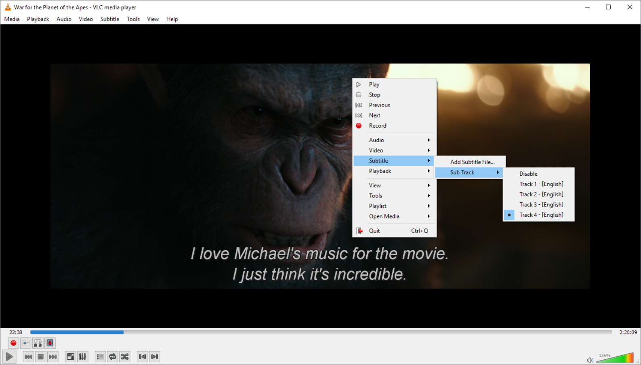This screenshot has width=641, height=365.
Task: Expand the Tools submenu in the context menu
Action: pos(394,196)
